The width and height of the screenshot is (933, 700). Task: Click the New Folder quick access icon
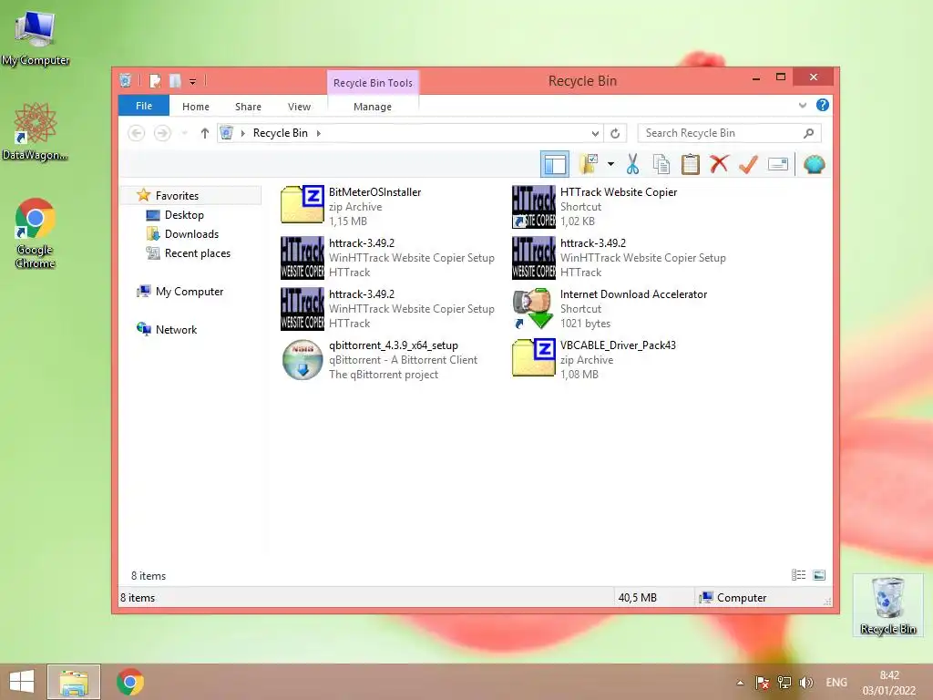click(175, 81)
